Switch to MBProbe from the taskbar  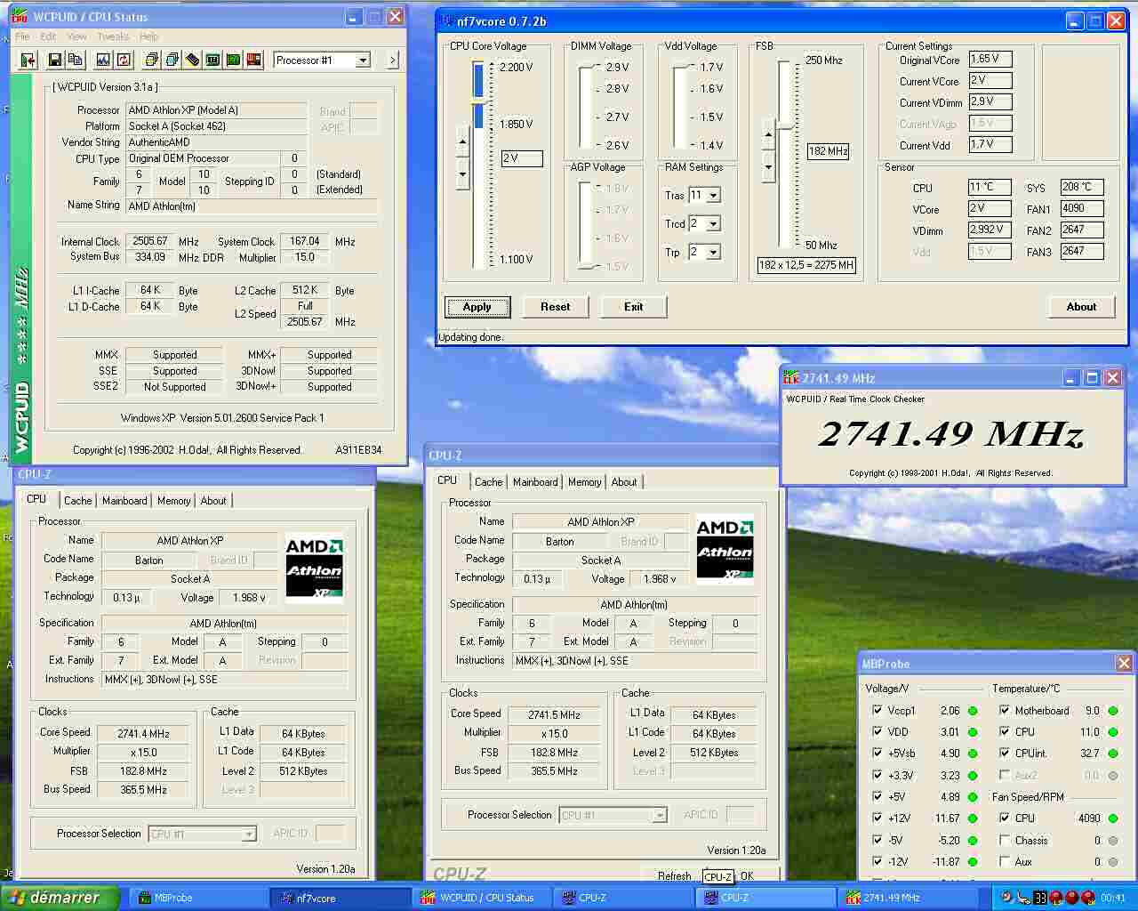coord(198,898)
